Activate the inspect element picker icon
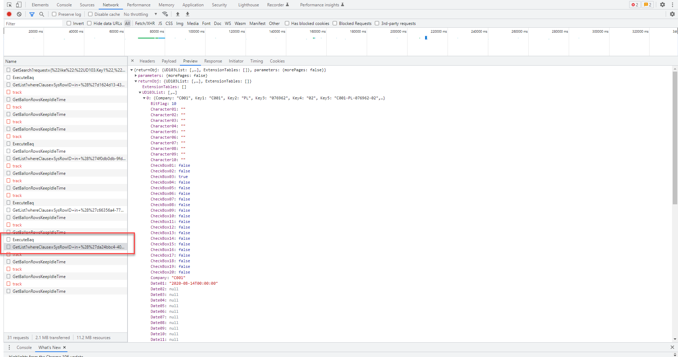 (x=9, y=5)
